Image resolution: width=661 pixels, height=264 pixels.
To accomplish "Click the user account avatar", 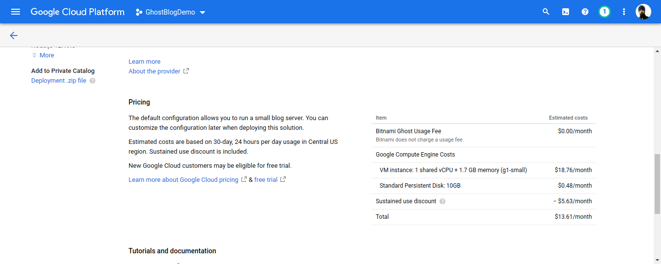I will click(643, 12).
